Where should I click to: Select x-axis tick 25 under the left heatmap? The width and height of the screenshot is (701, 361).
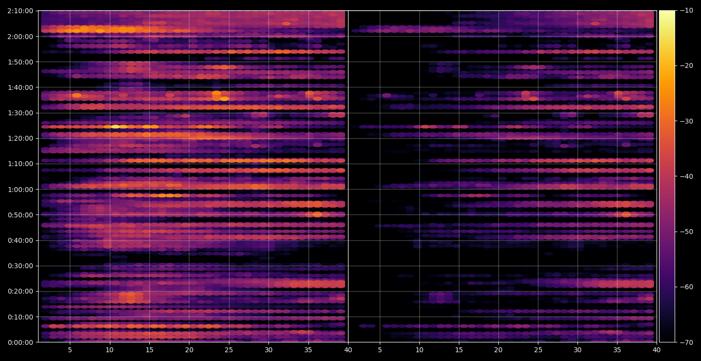tap(229, 350)
